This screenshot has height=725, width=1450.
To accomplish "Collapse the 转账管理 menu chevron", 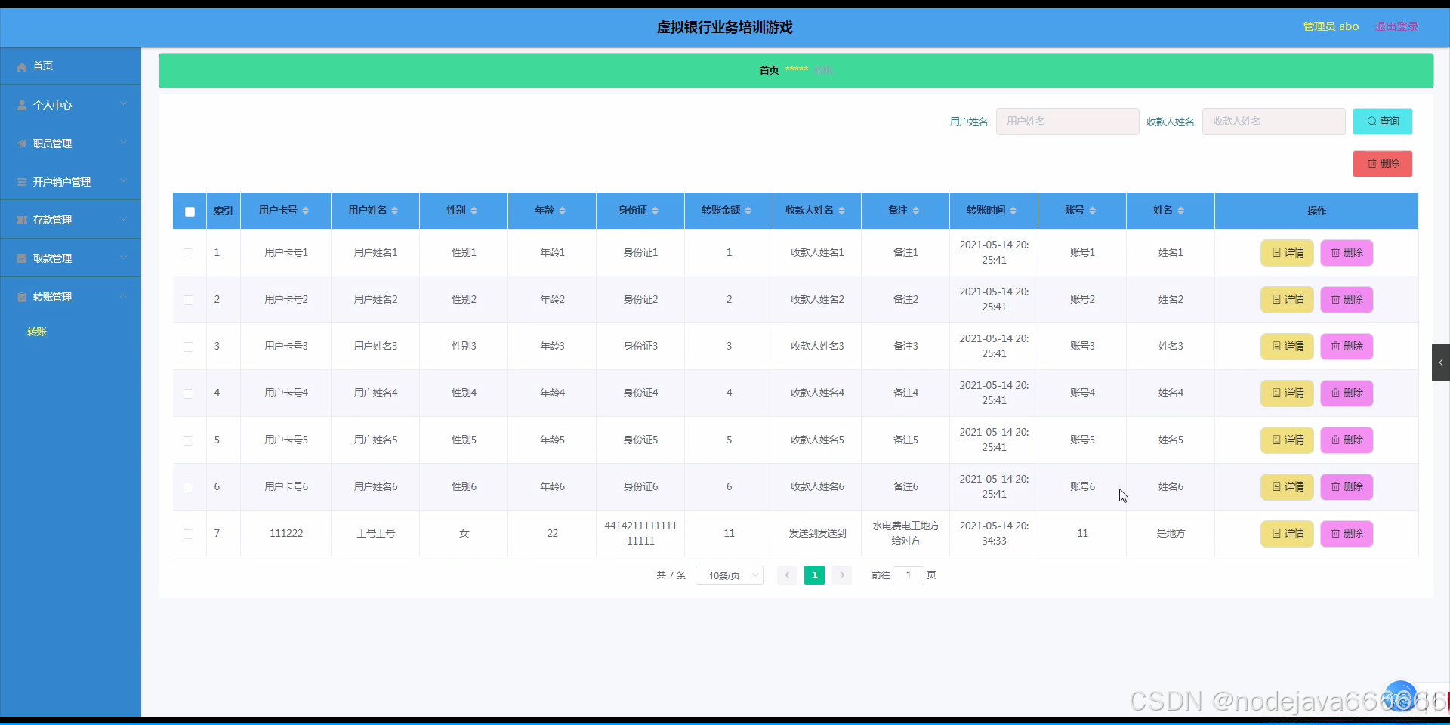I will pos(123,296).
